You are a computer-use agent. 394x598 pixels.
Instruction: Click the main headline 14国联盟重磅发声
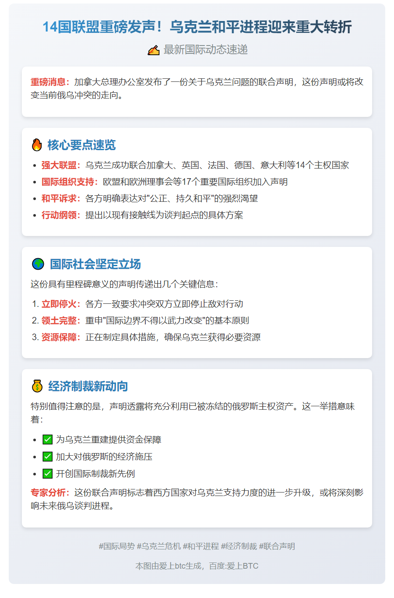click(197, 27)
